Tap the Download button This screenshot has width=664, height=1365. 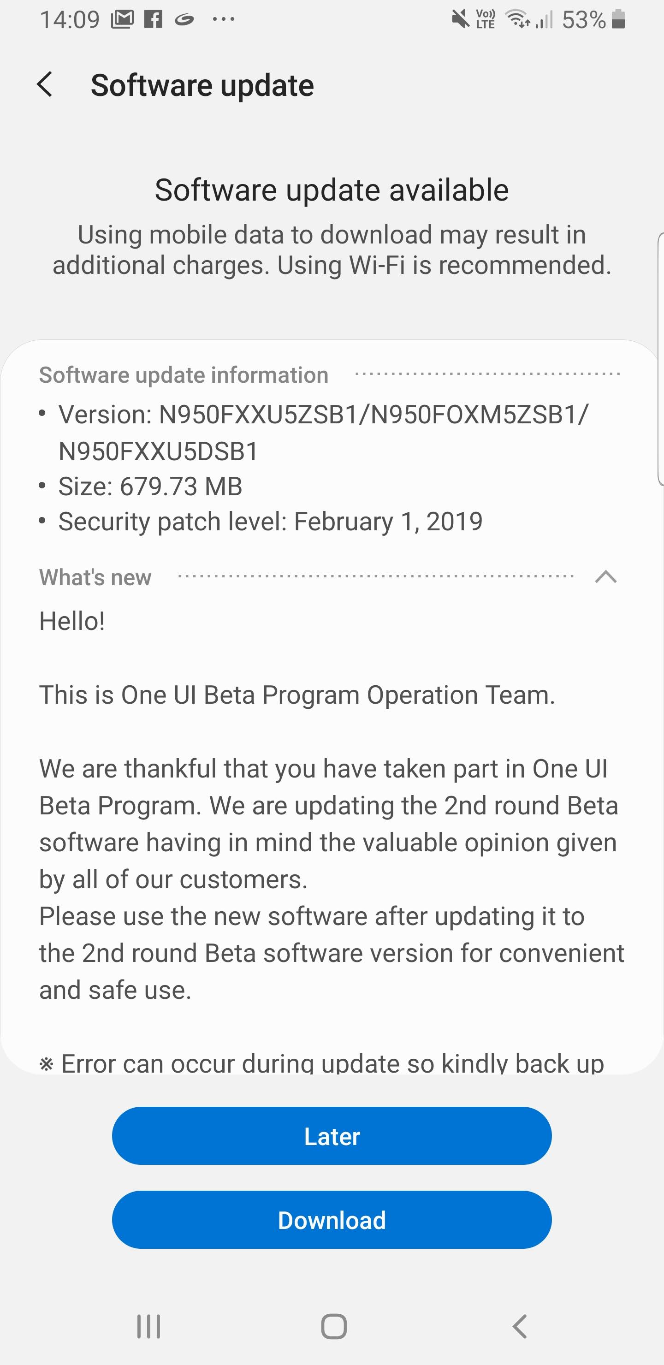(x=332, y=1220)
